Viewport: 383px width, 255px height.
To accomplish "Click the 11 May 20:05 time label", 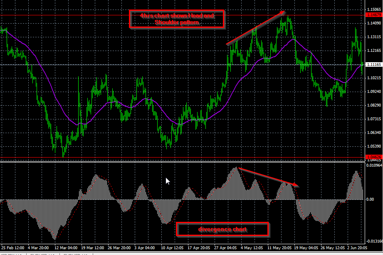I will [279, 248].
